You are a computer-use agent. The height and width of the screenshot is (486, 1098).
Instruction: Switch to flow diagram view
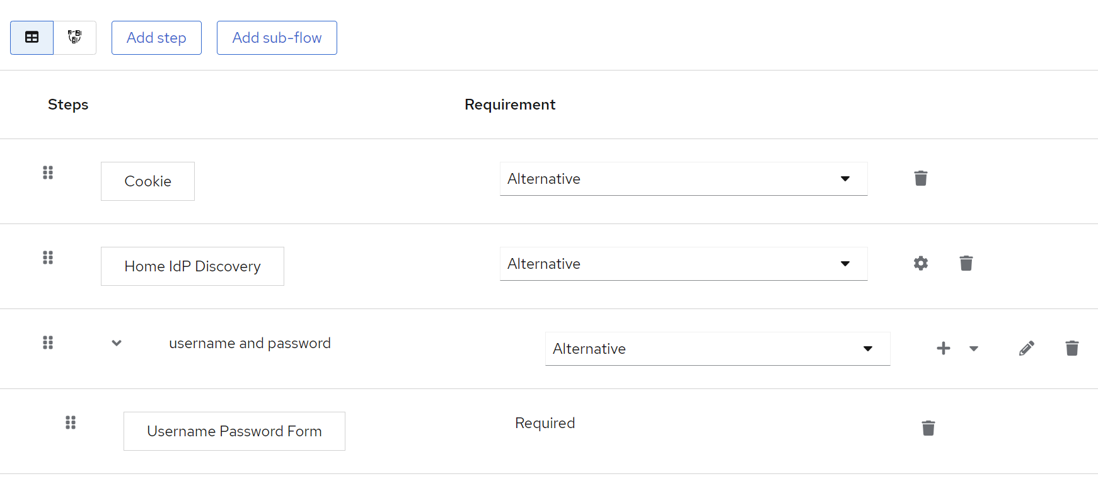click(x=75, y=38)
